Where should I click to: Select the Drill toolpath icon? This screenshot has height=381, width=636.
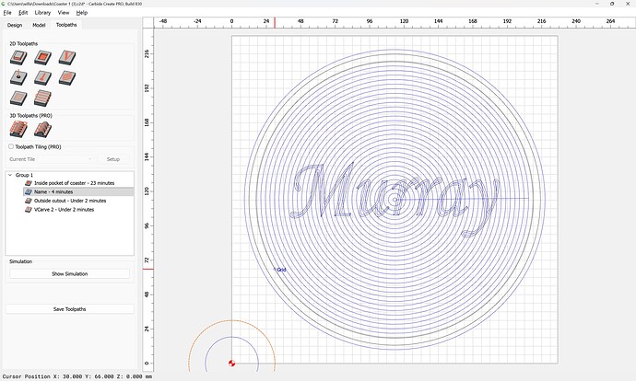(x=18, y=78)
